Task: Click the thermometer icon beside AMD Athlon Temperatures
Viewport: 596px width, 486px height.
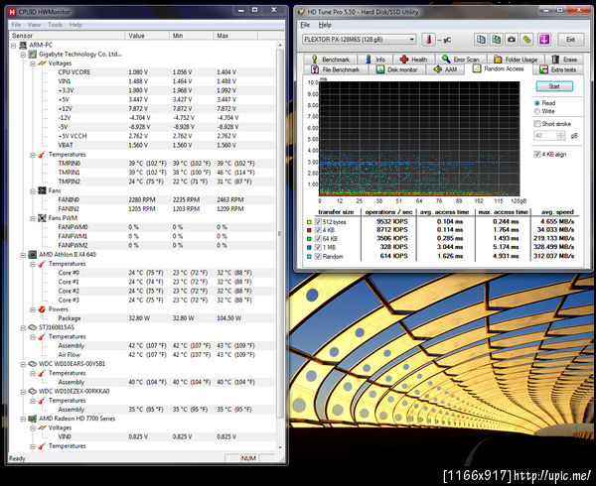Action: (x=42, y=264)
